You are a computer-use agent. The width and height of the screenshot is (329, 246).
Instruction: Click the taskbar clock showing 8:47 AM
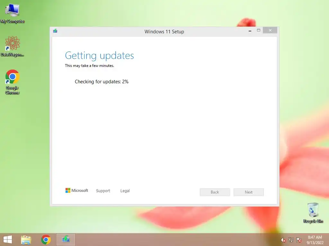[315, 240]
